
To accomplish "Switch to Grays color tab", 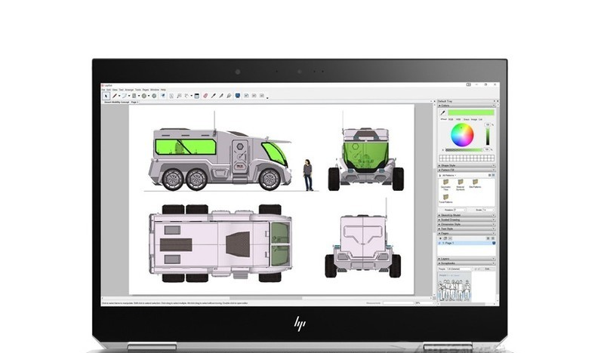I will click(x=466, y=119).
